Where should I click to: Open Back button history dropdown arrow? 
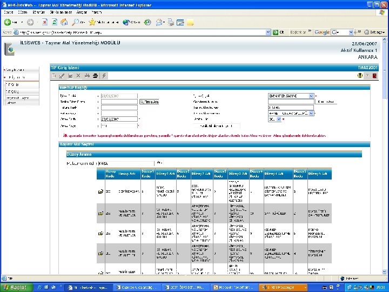point(22,22)
